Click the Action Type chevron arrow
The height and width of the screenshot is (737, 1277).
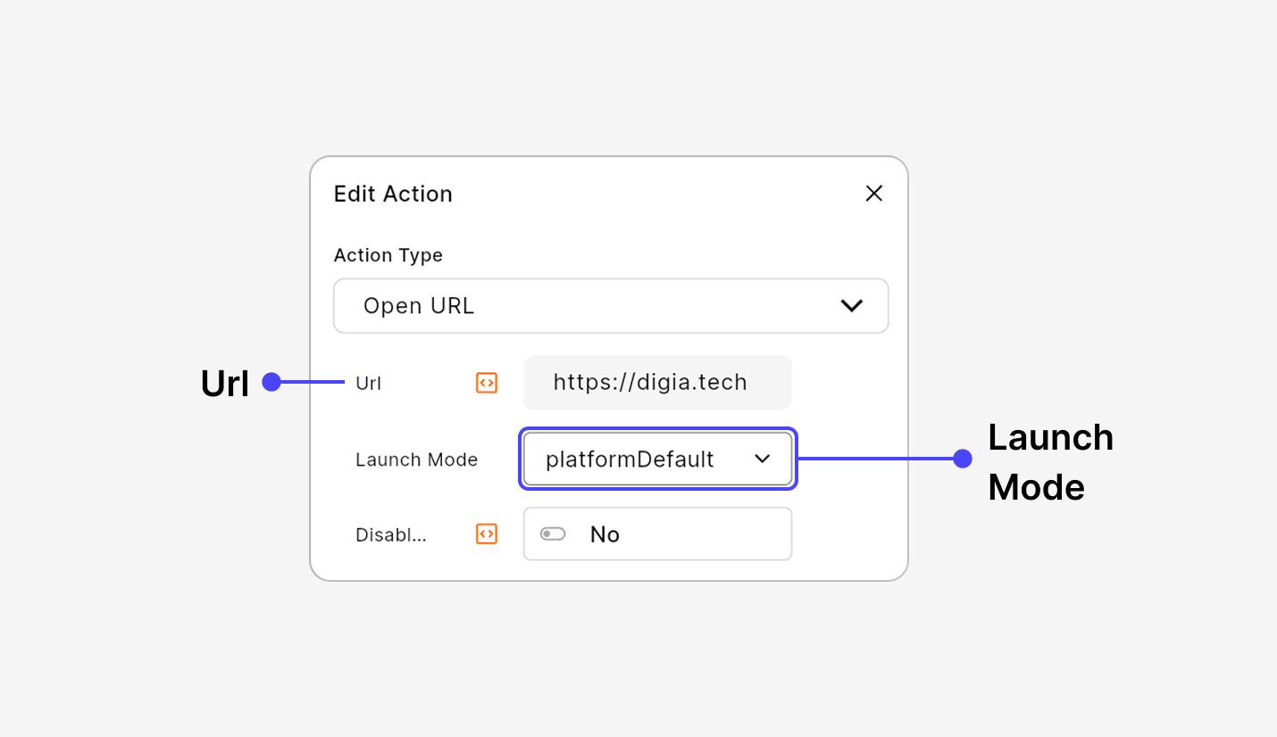click(851, 306)
